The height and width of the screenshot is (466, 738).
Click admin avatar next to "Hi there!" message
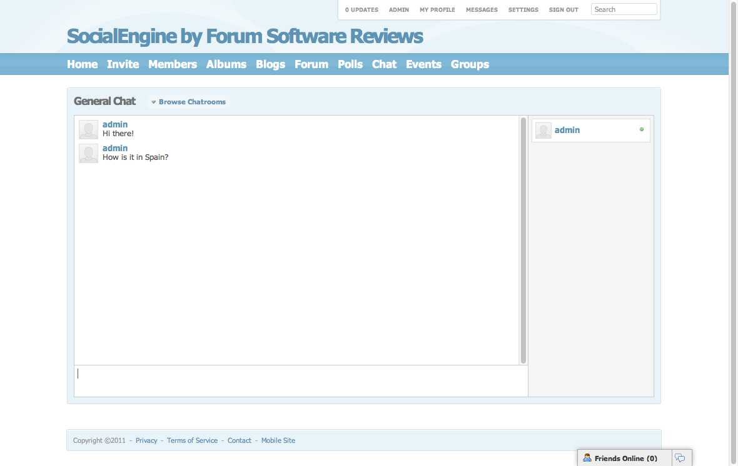tap(88, 130)
